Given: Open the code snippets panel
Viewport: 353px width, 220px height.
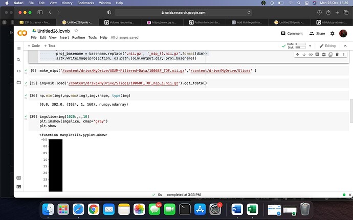Looking at the screenshot, I should [x=19, y=71].
